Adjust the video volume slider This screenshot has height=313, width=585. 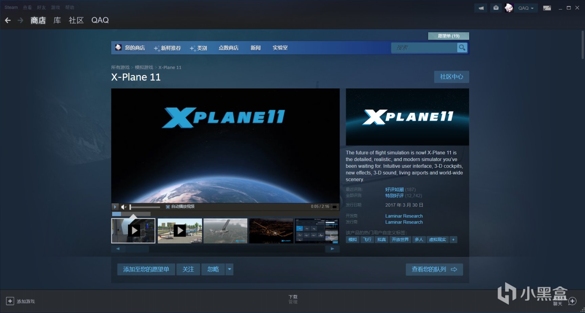(x=145, y=207)
